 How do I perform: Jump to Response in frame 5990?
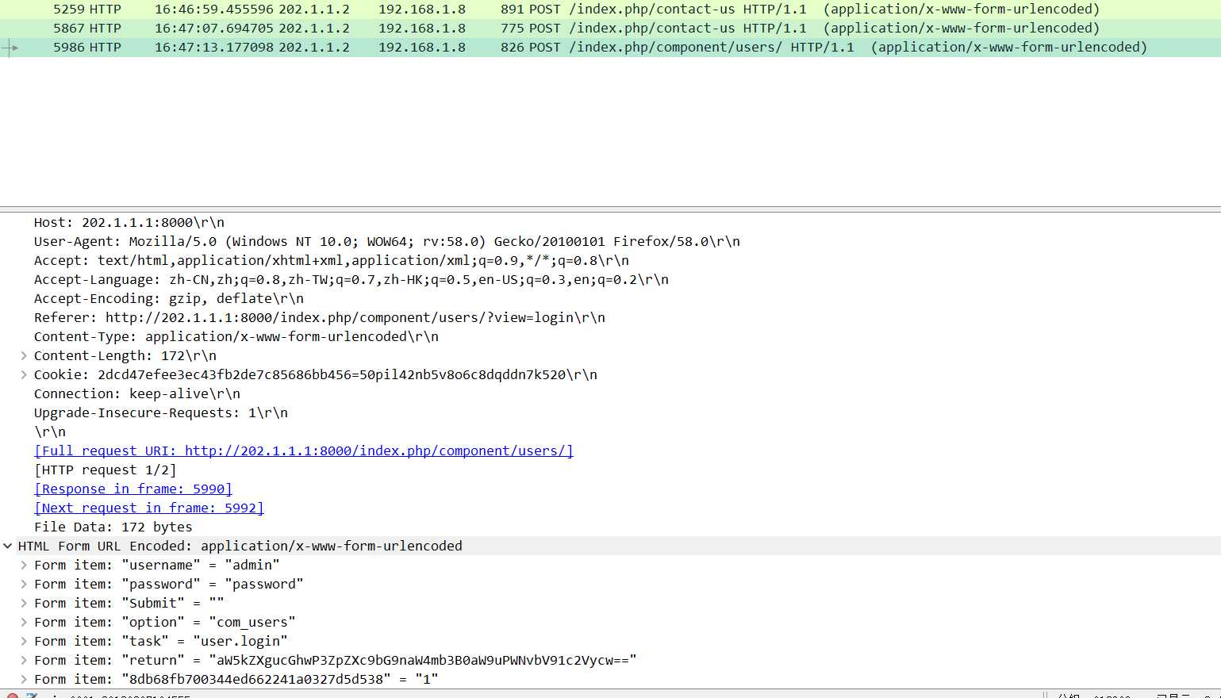click(x=133, y=489)
